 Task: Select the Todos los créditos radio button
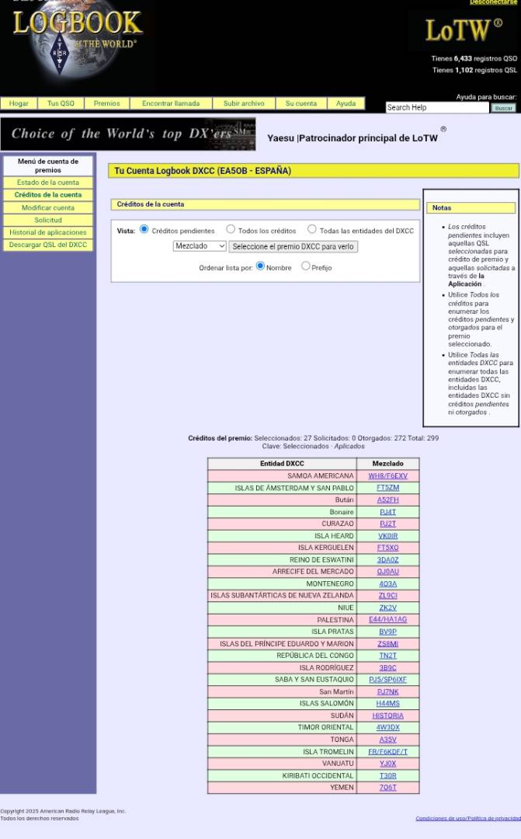pos(231,229)
